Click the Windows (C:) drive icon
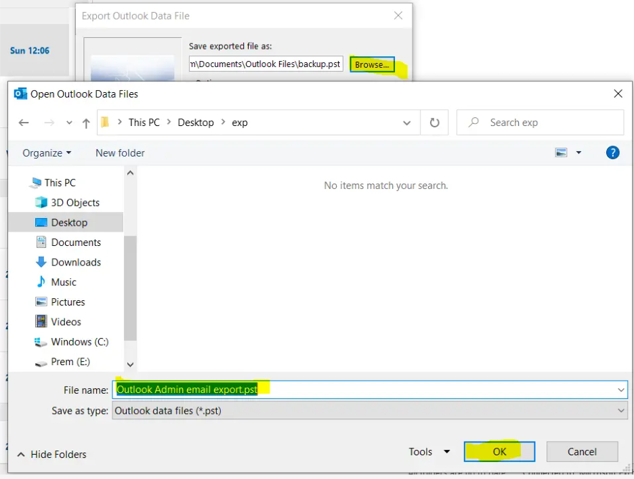This screenshot has height=479, width=634. [41, 343]
